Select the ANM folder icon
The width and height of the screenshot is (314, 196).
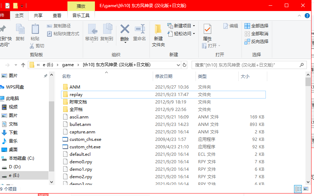(x=65, y=87)
